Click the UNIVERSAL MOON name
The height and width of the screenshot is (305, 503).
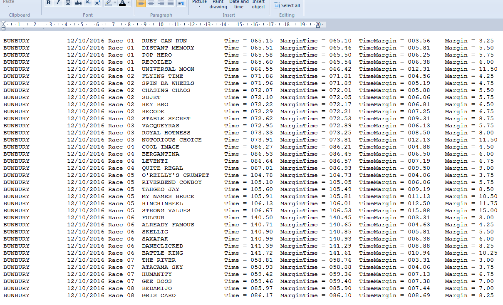[168, 69]
